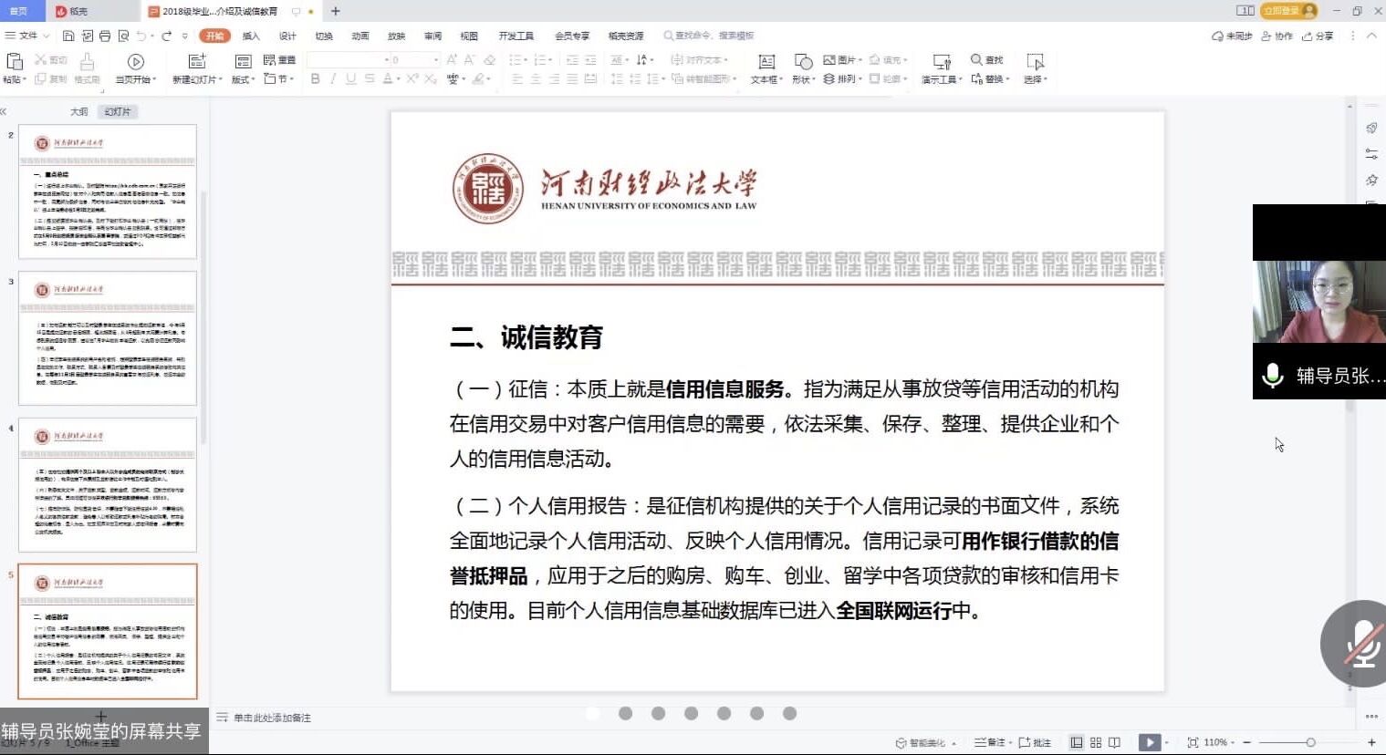Toggle superscript formatting
This screenshot has width=1386, height=755.
(x=412, y=79)
